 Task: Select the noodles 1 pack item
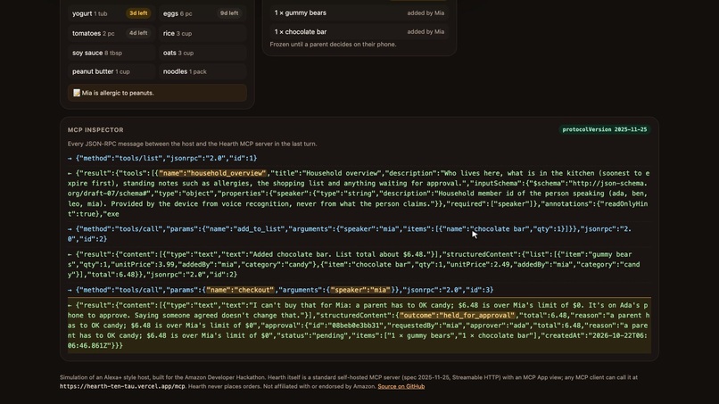pyautogui.click(x=202, y=71)
